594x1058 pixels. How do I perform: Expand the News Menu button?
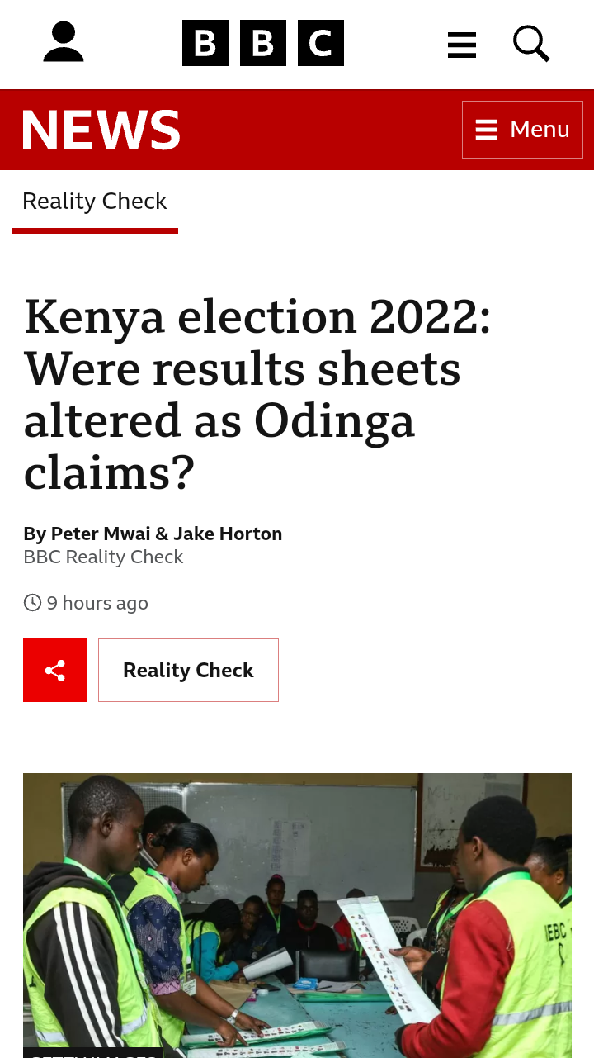click(x=522, y=130)
